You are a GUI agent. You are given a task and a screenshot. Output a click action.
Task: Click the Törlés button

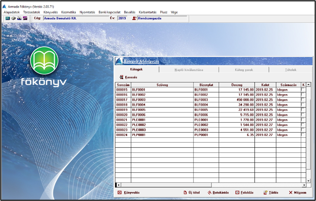click(271, 192)
